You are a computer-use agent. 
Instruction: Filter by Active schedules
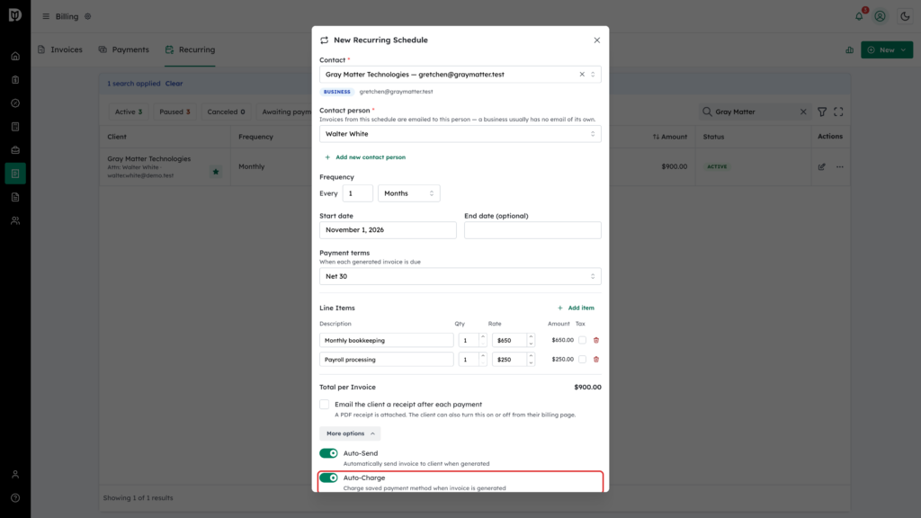point(128,112)
